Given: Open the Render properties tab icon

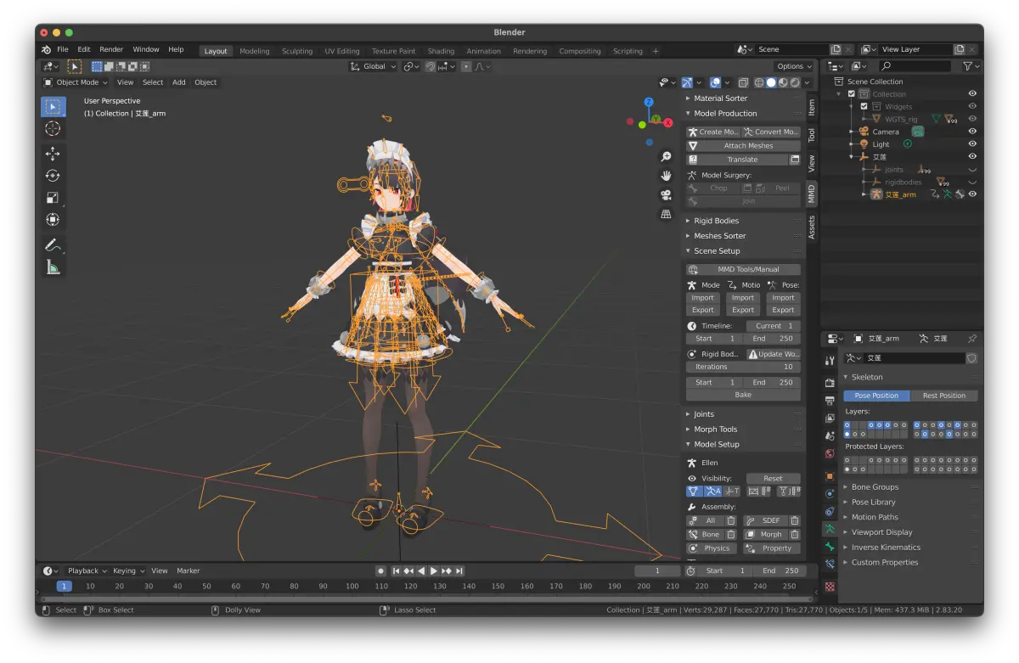Looking at the screenshot, I should tap(830, 383).
